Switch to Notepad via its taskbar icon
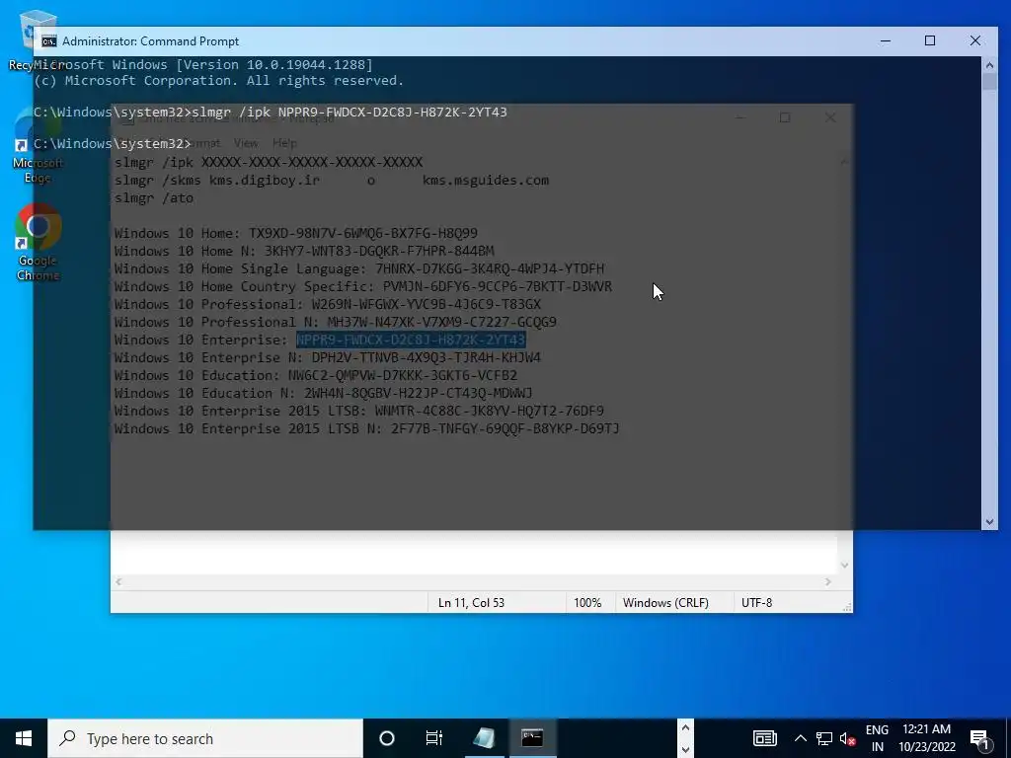This screenshot has height=758, width=1011. coord(484,738)
